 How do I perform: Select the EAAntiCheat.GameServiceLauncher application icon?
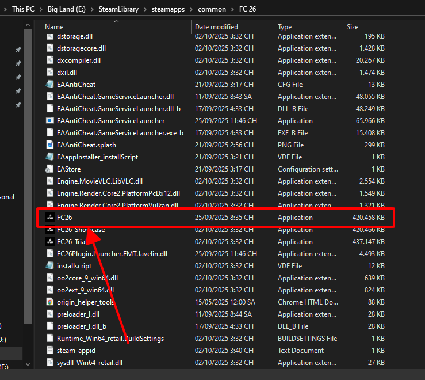click(49, 121)
